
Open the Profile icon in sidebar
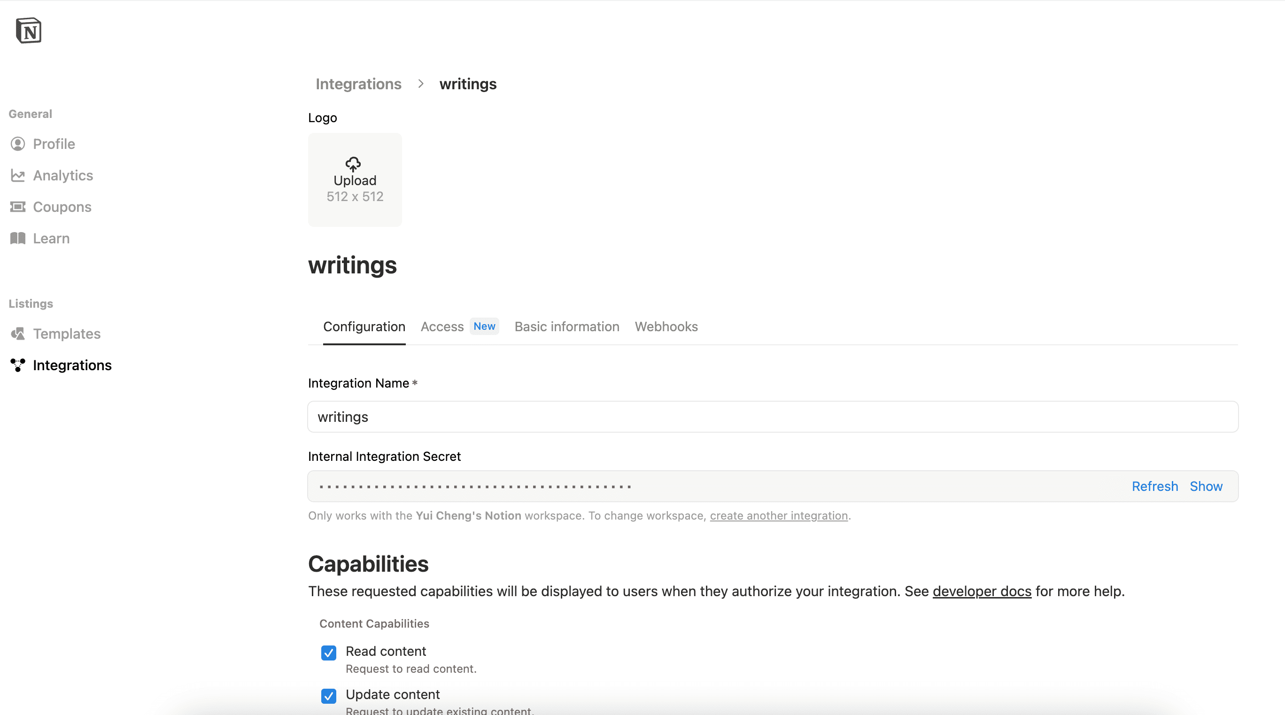[18, 144]
